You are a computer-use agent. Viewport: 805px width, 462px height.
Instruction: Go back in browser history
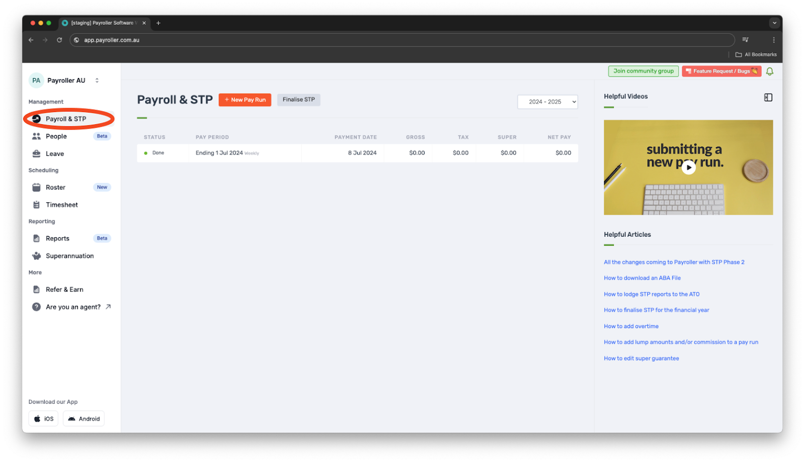click(31, 40)
